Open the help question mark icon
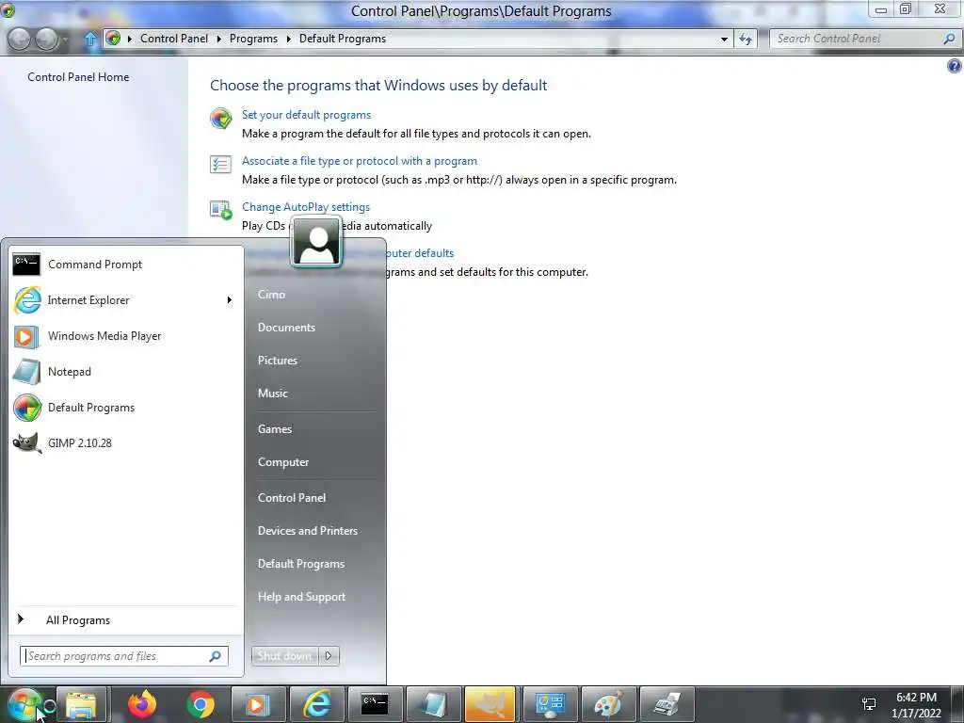The image size is (964, 723). [x=955, y=66]
